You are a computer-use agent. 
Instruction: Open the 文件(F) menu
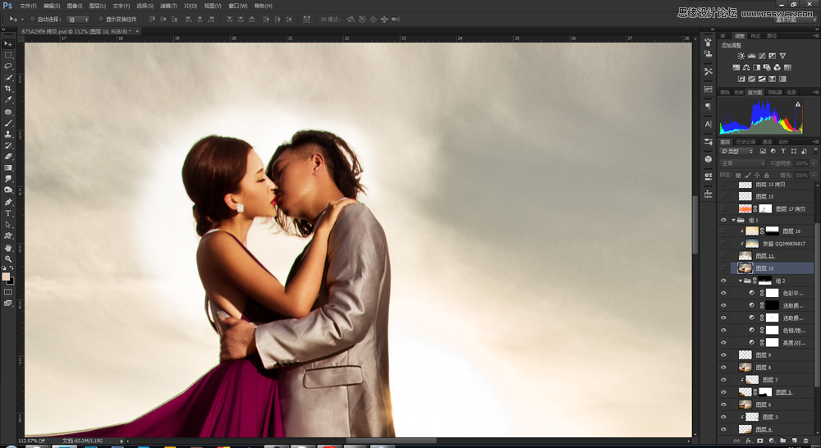click(28, 6)
